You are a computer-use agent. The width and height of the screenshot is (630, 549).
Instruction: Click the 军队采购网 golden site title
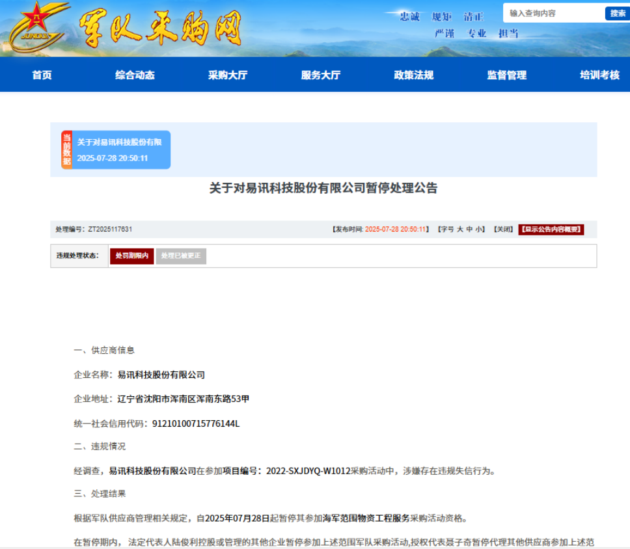click(161, 28)
